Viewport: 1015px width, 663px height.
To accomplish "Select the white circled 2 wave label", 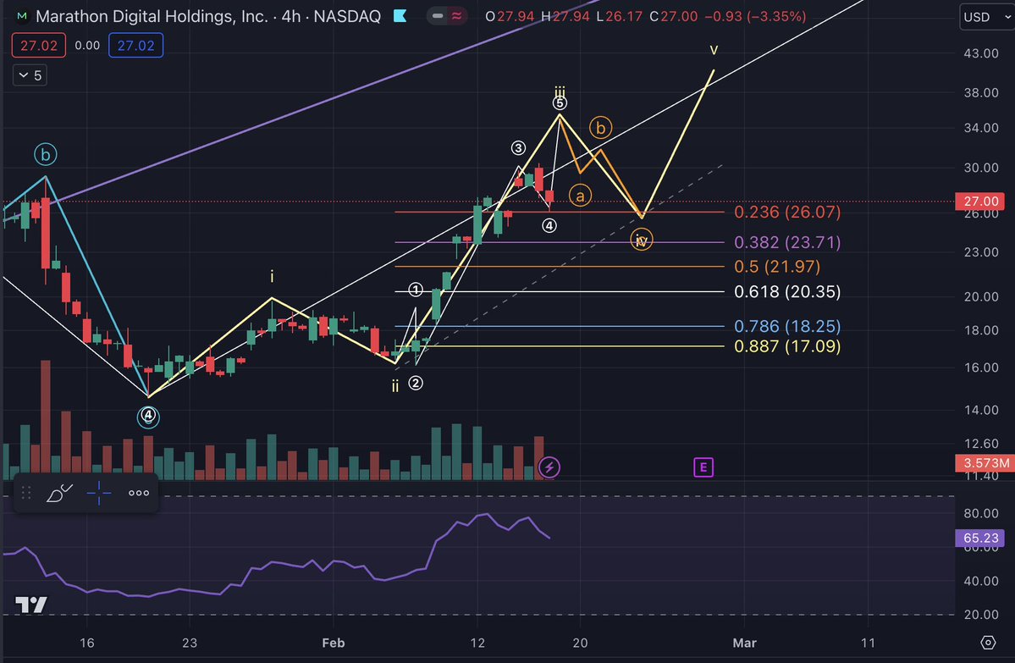I will click(416, 383).
